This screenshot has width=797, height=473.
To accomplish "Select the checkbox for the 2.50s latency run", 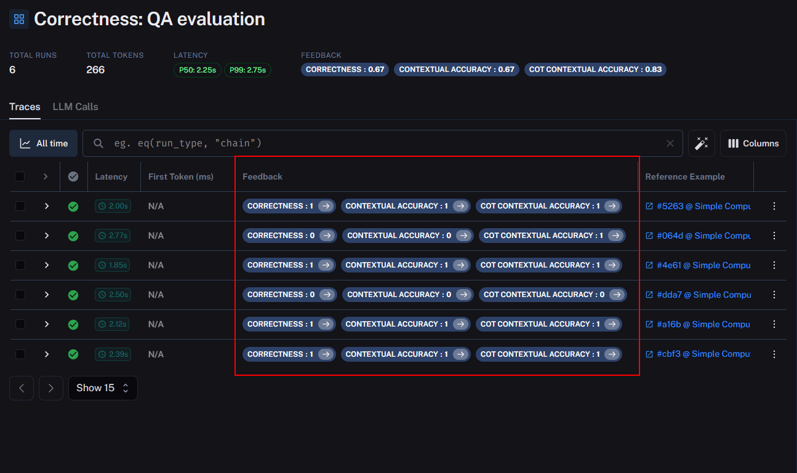I will coord(20,295).
